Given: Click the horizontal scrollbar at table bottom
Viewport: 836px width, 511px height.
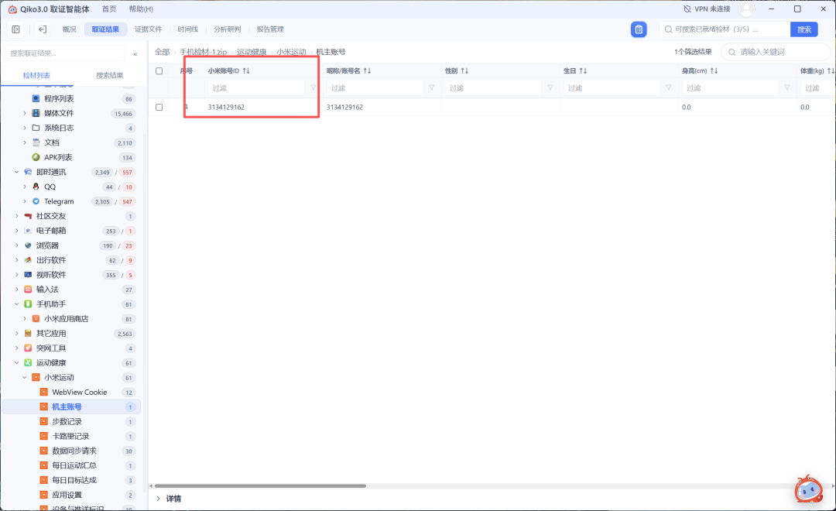Looking at the screenshot, I should 260,486.
